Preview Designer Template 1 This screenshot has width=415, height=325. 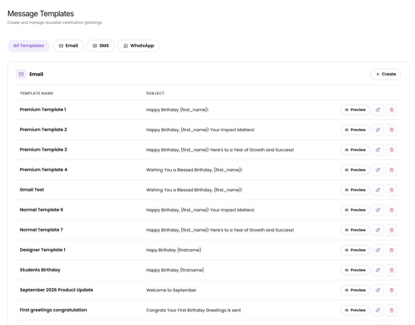pyautogui.click(x=355, y=250)
